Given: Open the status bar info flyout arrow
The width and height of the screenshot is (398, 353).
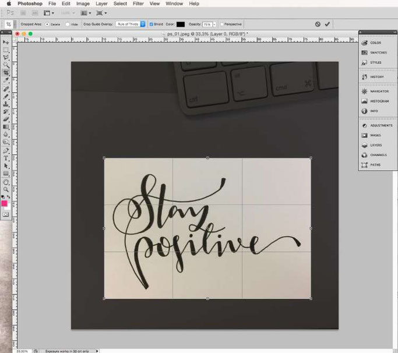Looking at the screenshot, I should [x=97, y=351].
